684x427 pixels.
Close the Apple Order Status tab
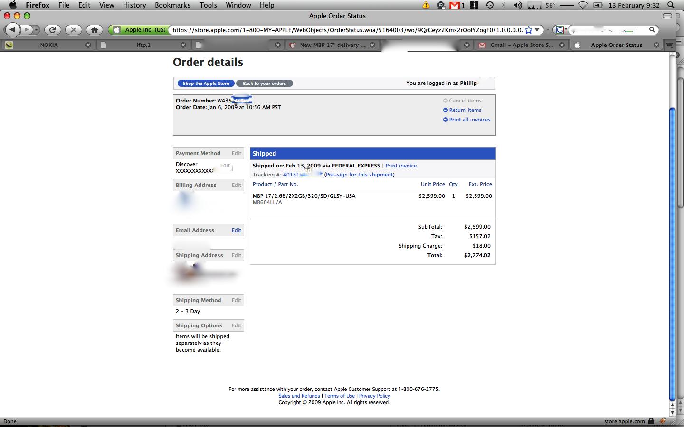[656, 45]
